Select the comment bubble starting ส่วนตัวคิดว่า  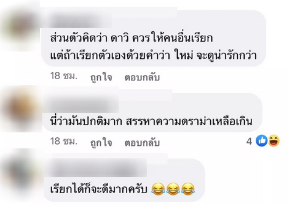tap(154, 38)
